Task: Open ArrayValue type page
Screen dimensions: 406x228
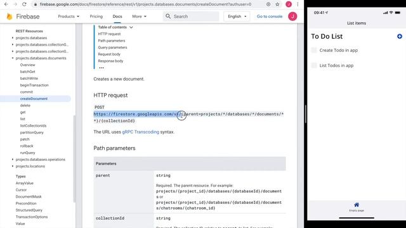Action: click(24, 183)
